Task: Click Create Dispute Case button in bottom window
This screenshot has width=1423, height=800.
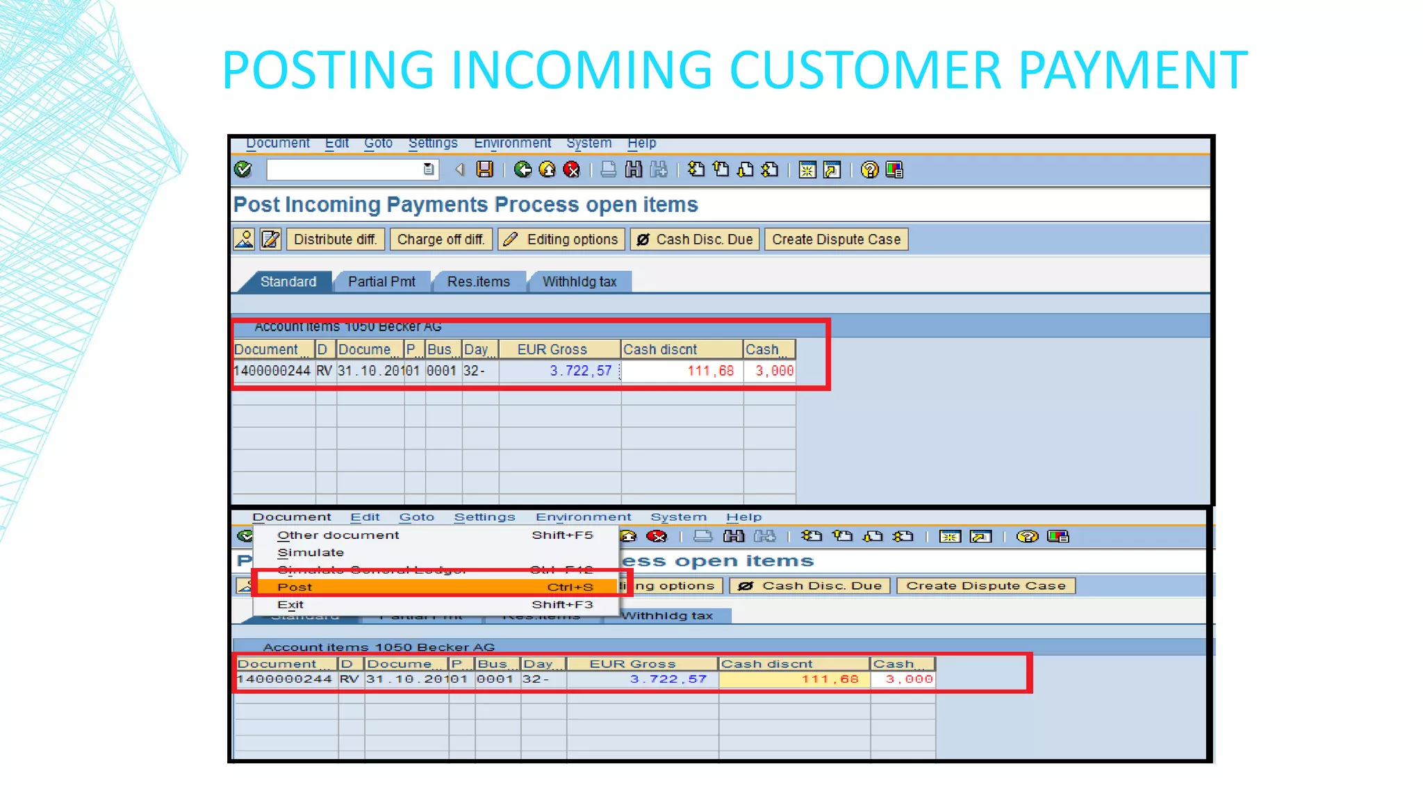Action: click(986, 585)
